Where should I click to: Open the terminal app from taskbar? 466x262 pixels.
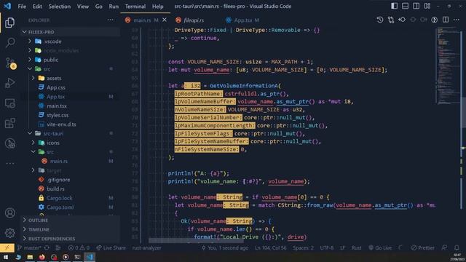[x=78, y=257]
